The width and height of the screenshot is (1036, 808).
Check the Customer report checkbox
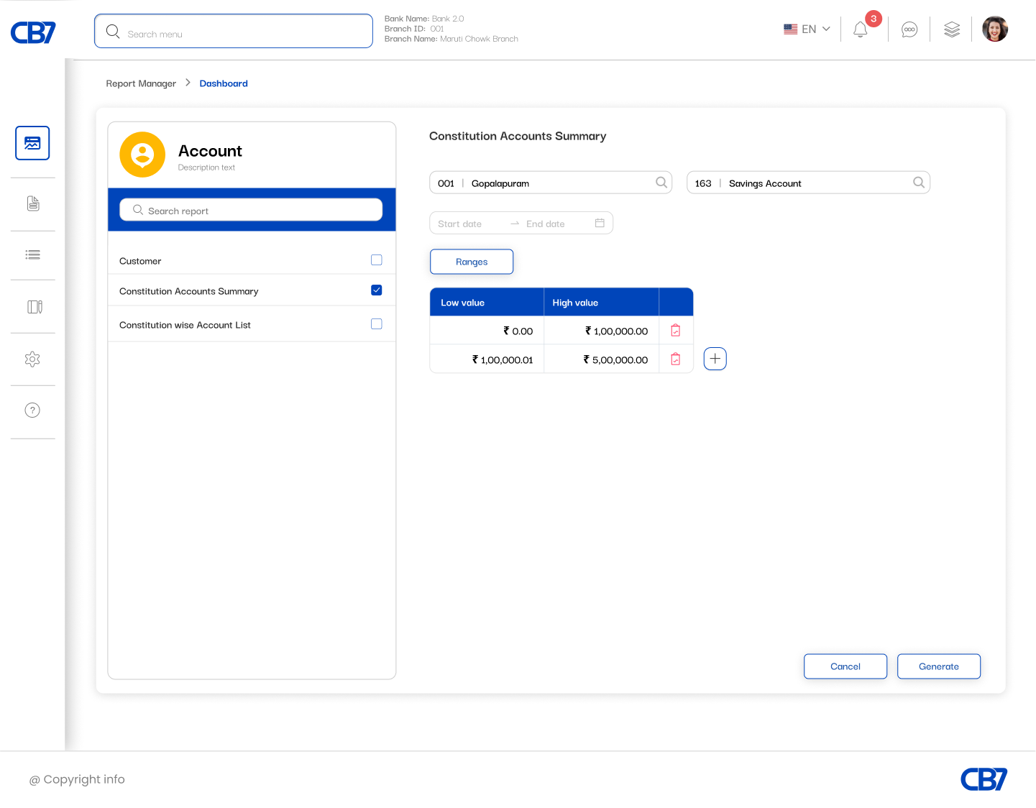[x=377, y=260]
